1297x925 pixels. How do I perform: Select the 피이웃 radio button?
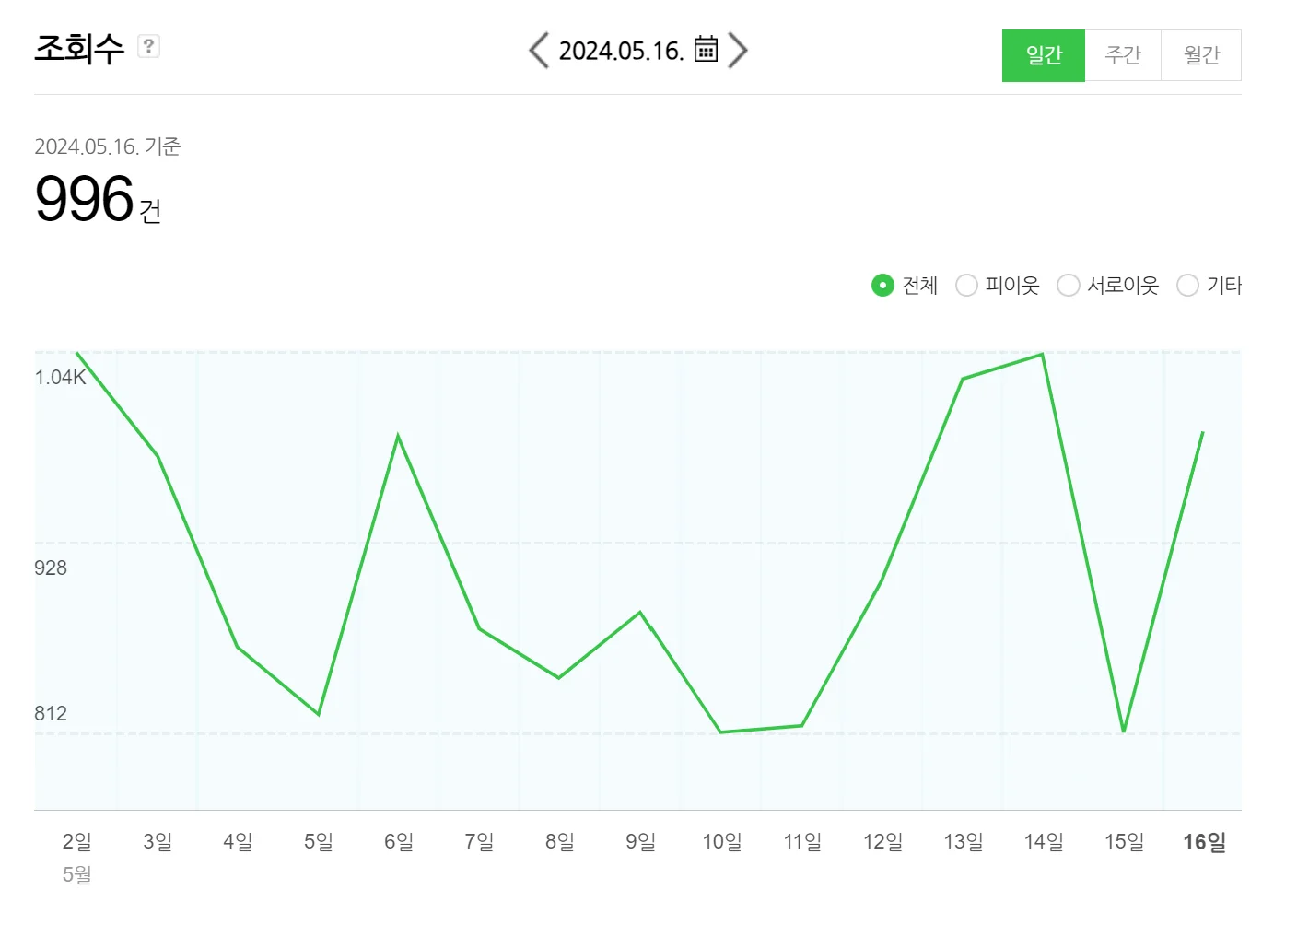coord(966,286)
